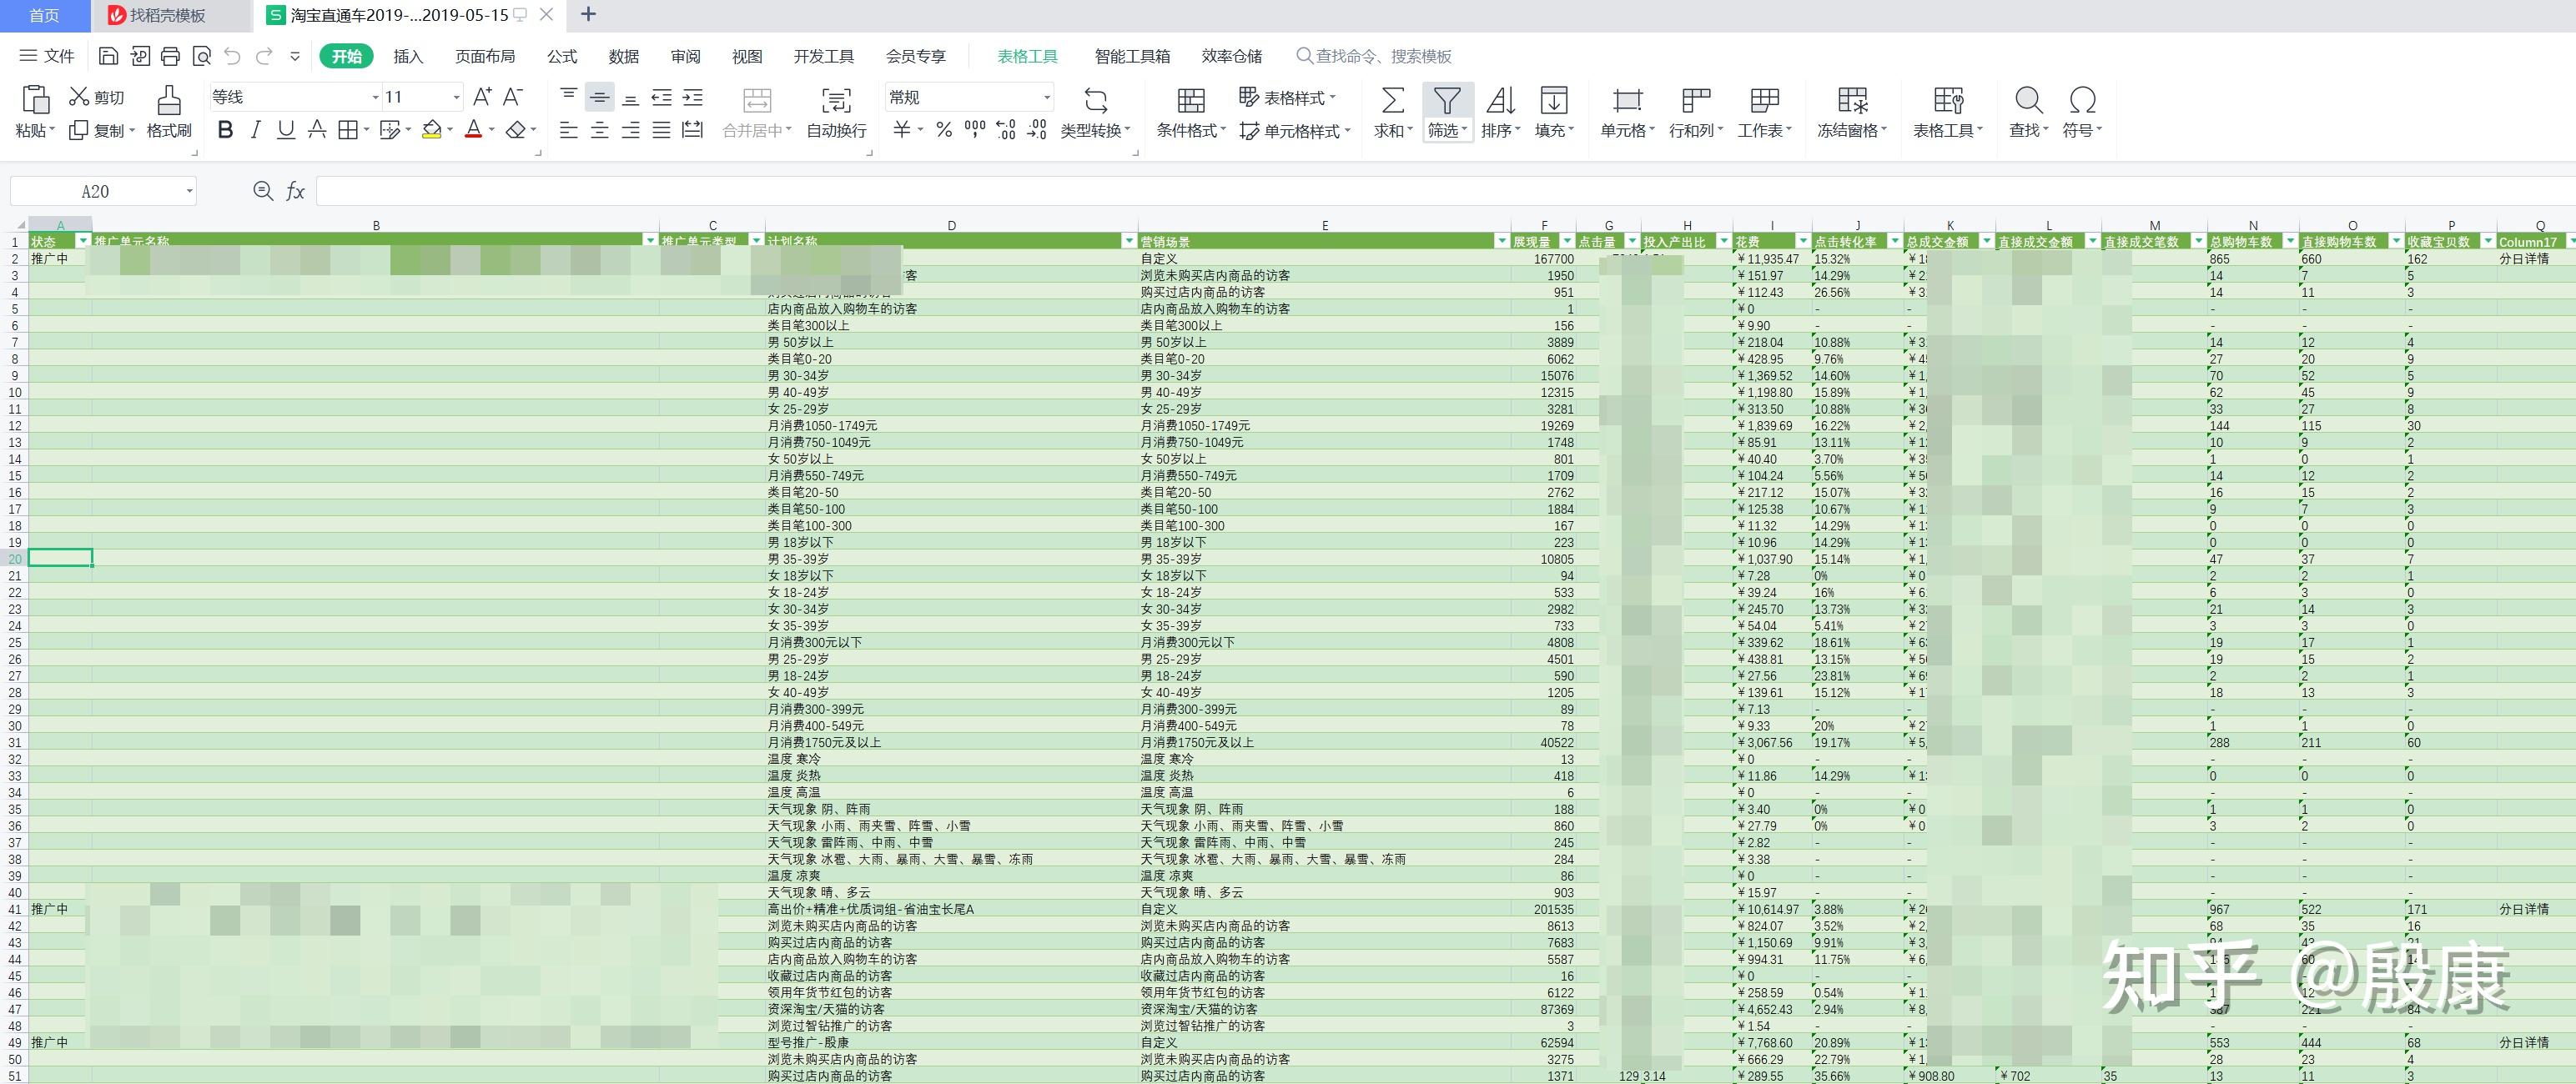Open the Freeze Panes (冻结窗格) tool
Screen dimensions: 2576x1084
[x=1851, y=100]
